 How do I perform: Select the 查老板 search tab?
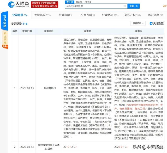[x=79, y=2]
